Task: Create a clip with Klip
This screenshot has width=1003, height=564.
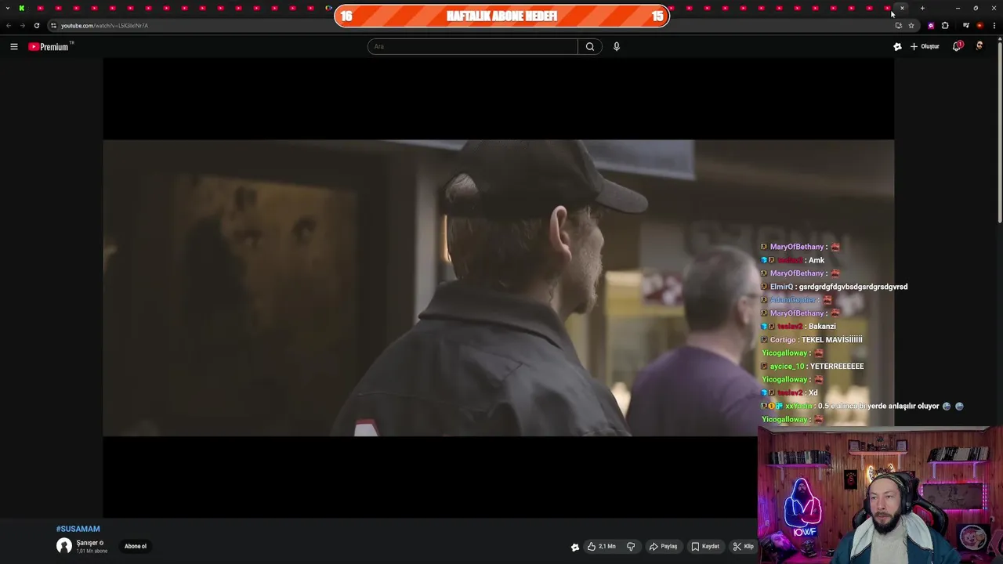Action: click(743, 547)
